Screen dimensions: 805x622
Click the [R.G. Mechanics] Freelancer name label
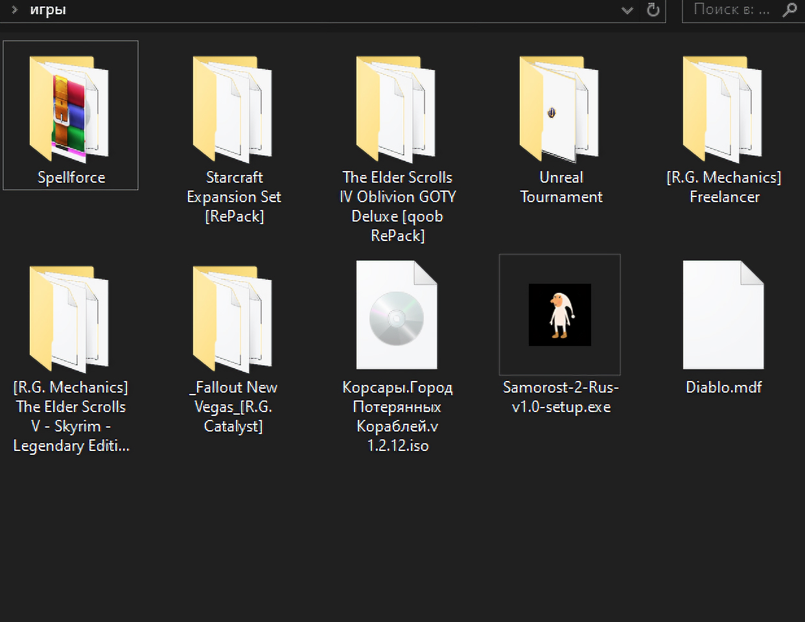(724, 187)
